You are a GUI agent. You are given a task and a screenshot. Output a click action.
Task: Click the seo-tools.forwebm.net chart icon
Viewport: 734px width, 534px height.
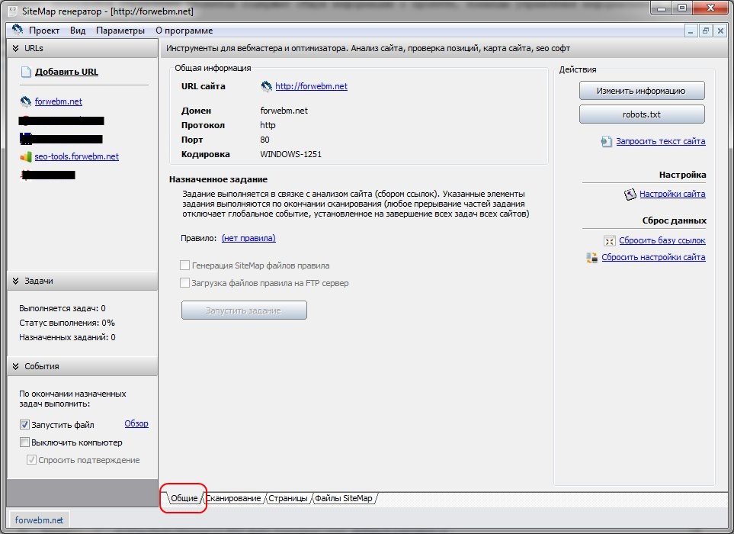(26, 157)
